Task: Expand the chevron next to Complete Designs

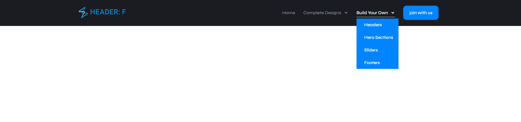Action: pyautogui.click(x=346, y=13)
